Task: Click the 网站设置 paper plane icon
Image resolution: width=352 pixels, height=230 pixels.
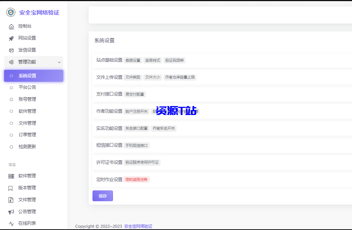Action: 11,38
